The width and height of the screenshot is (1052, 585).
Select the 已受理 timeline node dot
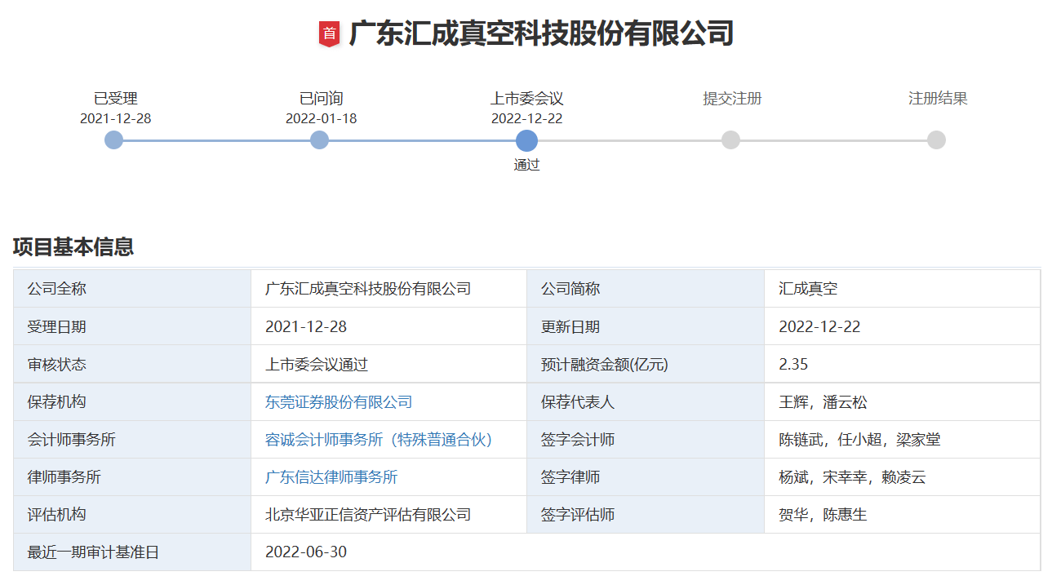[112, 140]
